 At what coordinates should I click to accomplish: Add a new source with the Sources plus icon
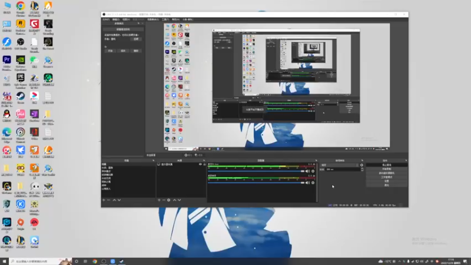click(159, 200)
